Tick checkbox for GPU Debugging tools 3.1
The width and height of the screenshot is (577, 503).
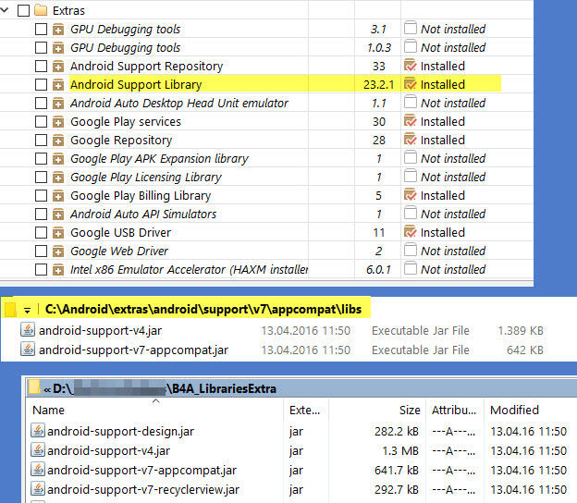click(41, 29)
